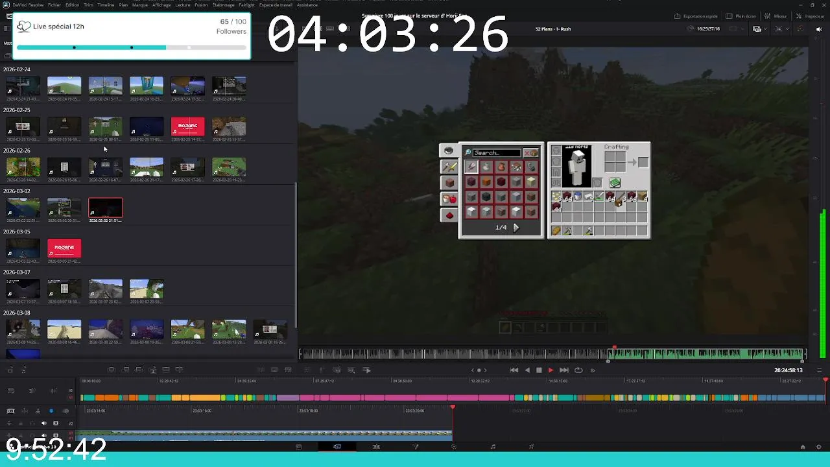Click the Smart Insert edit icon
This screenshot has width=830, height=467.
(x=112, y=370)
